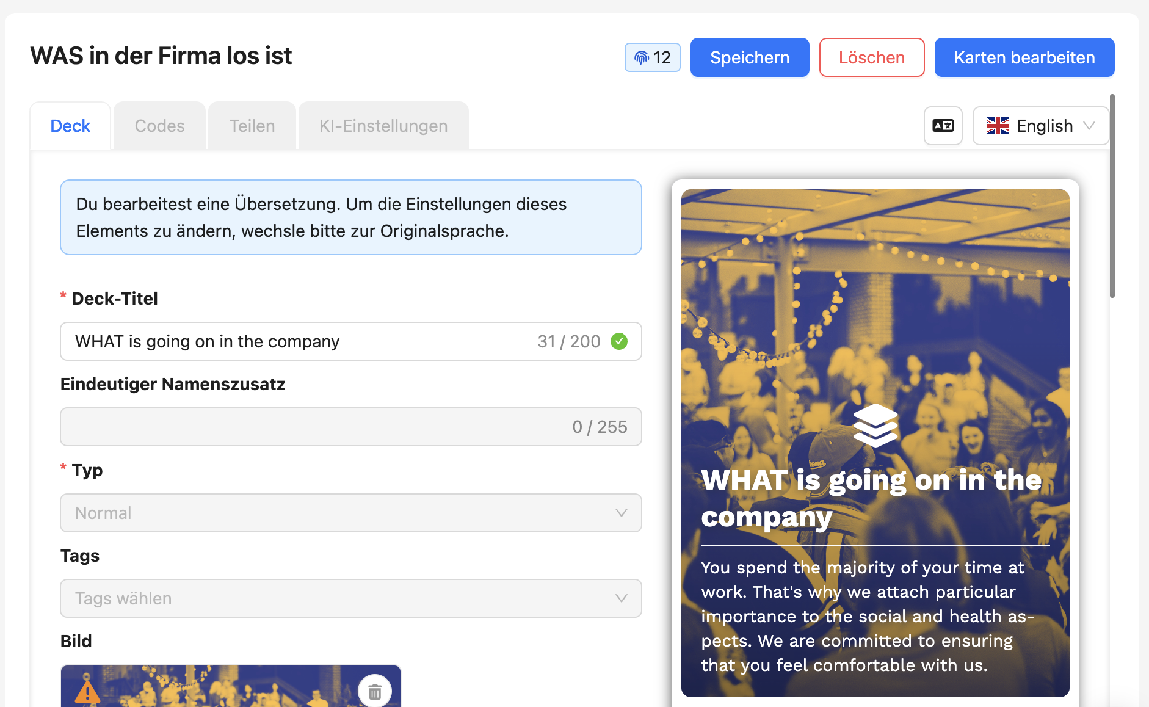Click the vertical scrollbar on the right
Image resolution: width=1149 pixels, height=707 pixels.
[x=1112, y=195]
